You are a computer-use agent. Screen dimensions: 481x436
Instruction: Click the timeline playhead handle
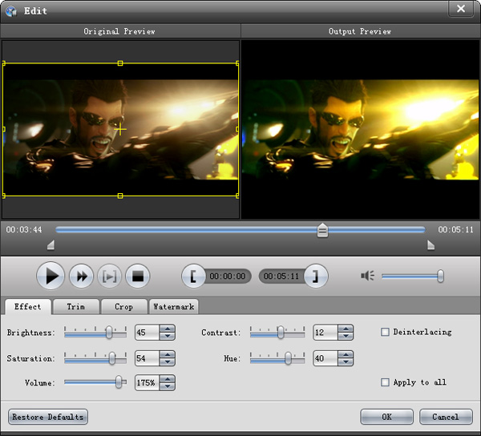click(x=322, y=230)
